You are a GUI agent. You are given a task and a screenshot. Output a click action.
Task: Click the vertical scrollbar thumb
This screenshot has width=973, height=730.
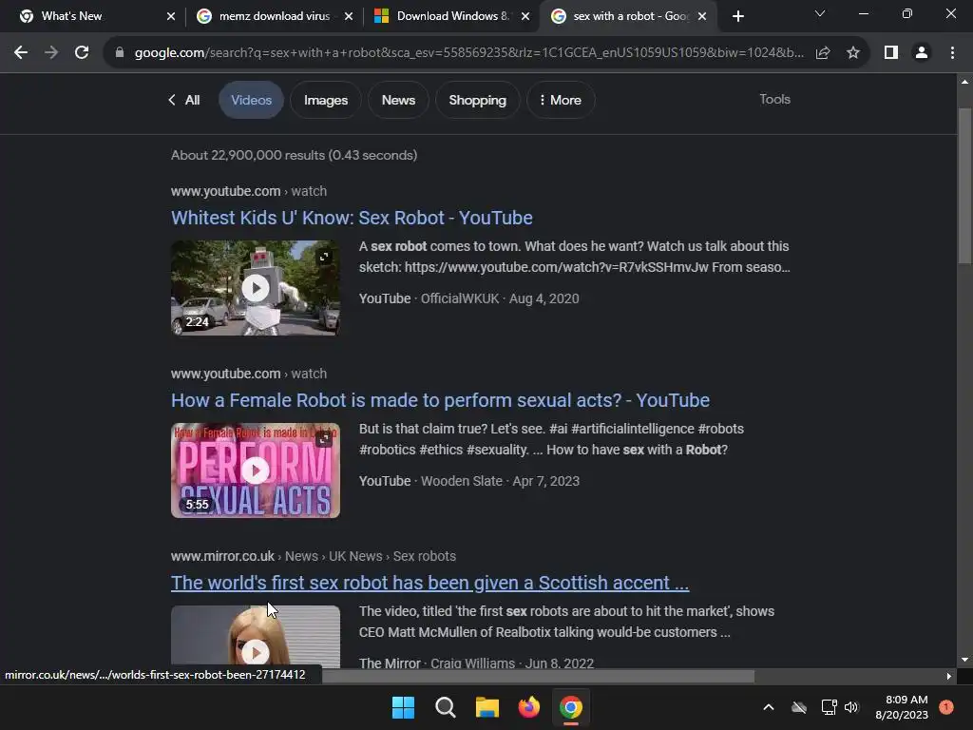(x=964, y=186)
